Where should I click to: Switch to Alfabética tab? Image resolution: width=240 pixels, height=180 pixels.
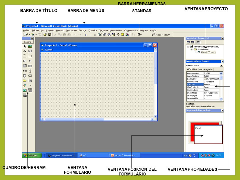click(192, 69)
